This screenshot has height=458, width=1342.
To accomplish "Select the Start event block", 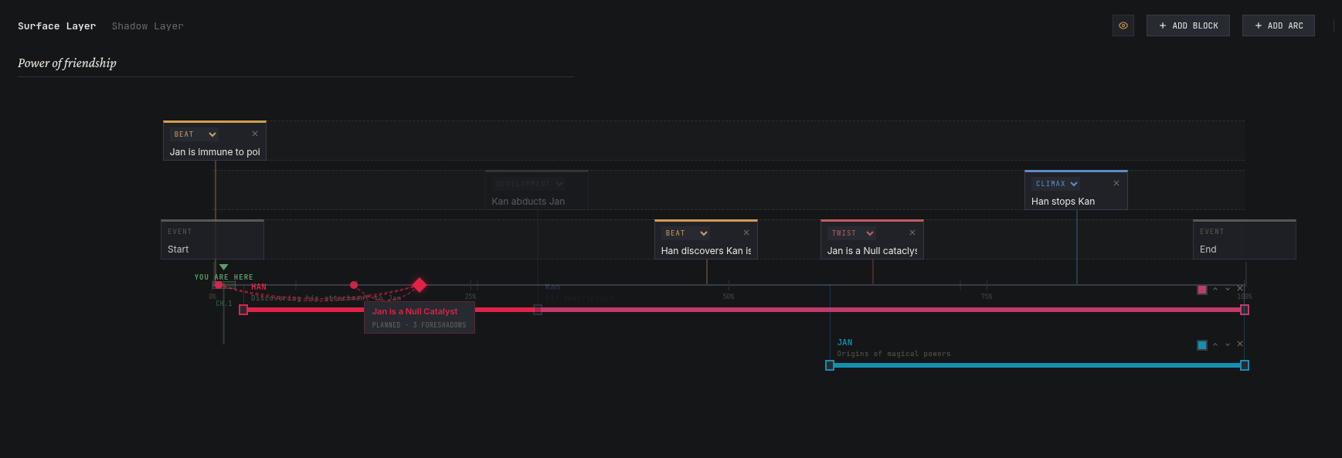I will tap(212, 239).
